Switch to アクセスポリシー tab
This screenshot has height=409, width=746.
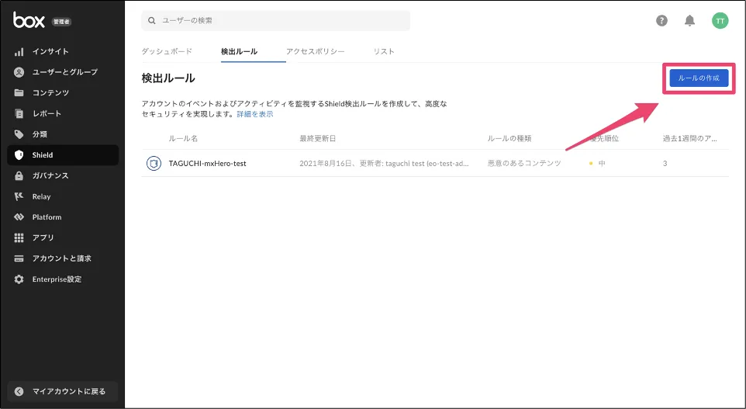click(x=315, y=51)
